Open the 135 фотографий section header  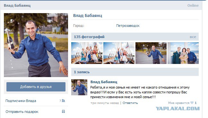[135, 37]
